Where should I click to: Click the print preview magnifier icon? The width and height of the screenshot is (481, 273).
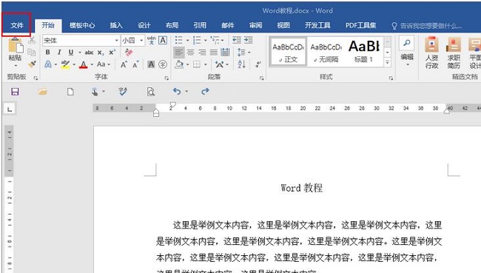click(x=151, y=92)
